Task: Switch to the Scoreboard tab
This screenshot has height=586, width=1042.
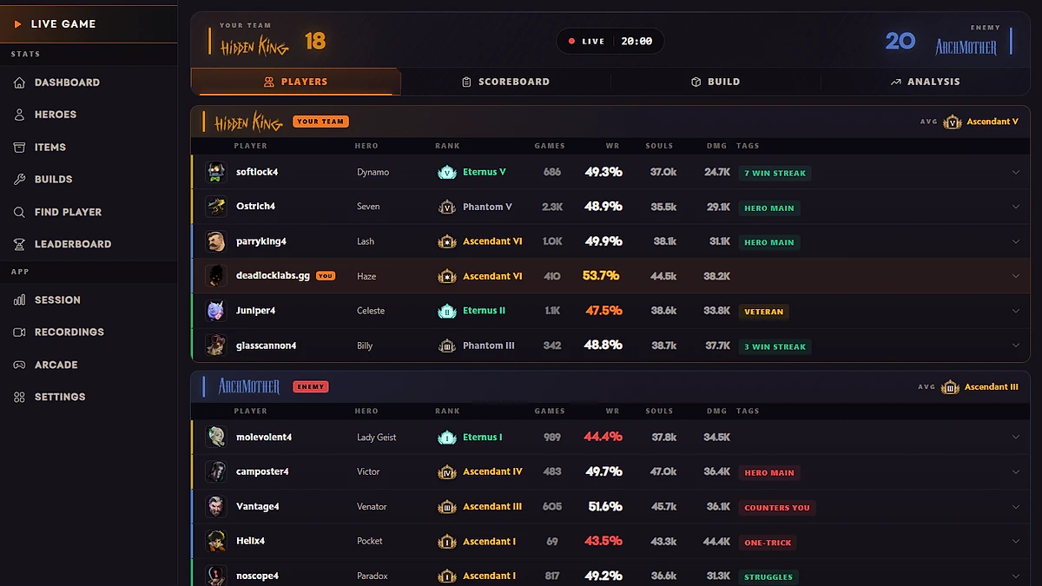Action: click(x=505, y=82)
